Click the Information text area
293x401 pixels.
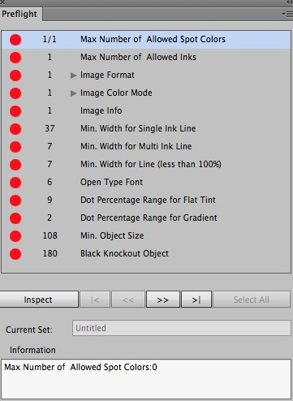[146, 379]
